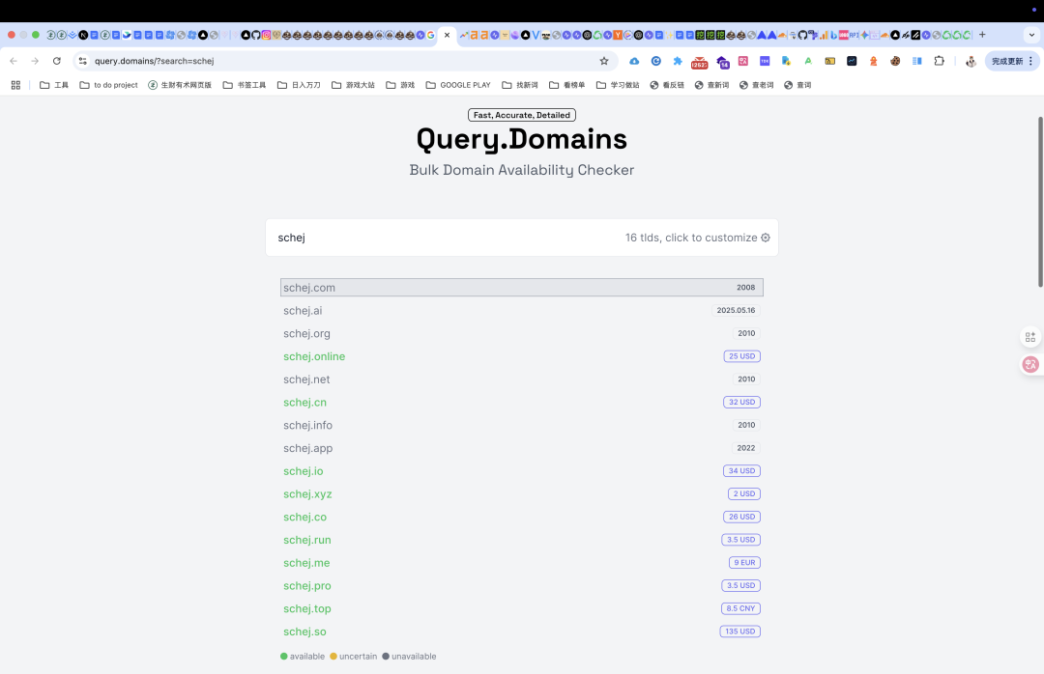The image size is (1044, 674).
Task: Open the schej.online available domain
Action: click(314, 356)
